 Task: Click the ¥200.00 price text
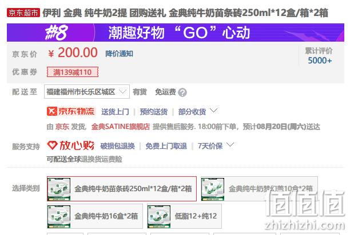(x=73, y=53)
